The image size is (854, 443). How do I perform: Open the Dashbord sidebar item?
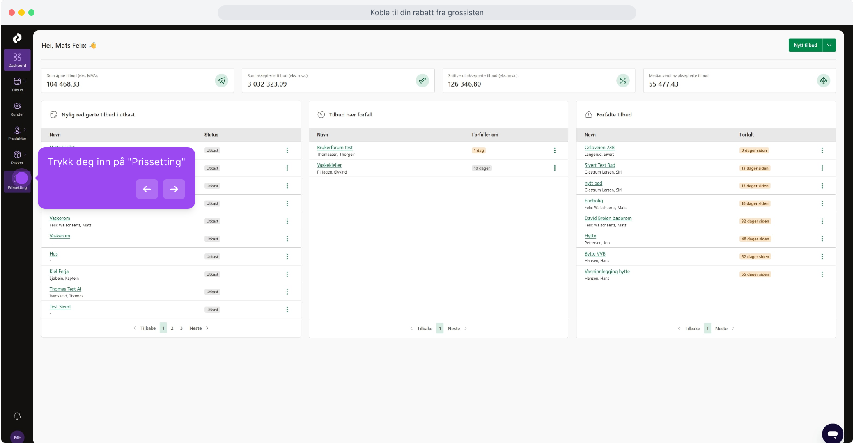[17, 60]
